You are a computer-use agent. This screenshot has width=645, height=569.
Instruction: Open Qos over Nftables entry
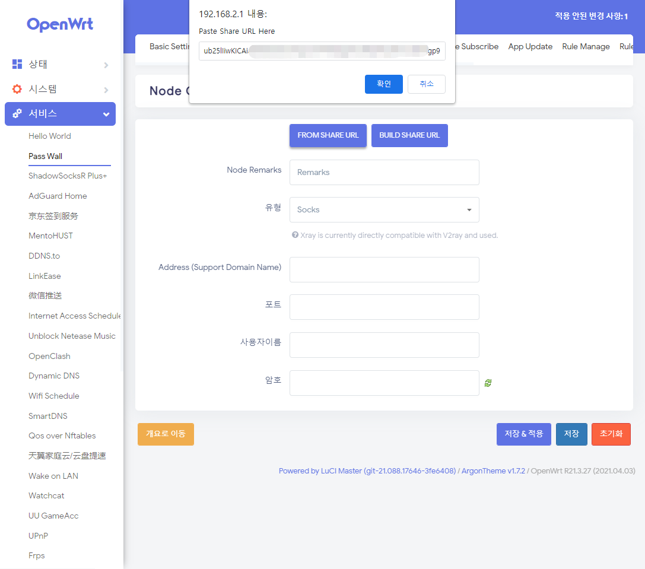[x=62, y=436]
